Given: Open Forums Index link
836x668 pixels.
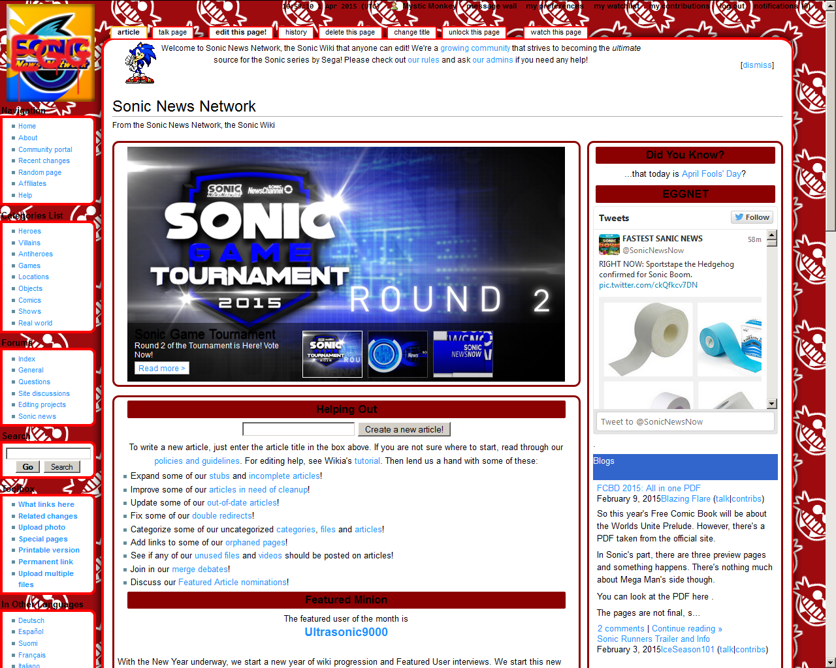Looking at the screenshot, I should (27, 359).
